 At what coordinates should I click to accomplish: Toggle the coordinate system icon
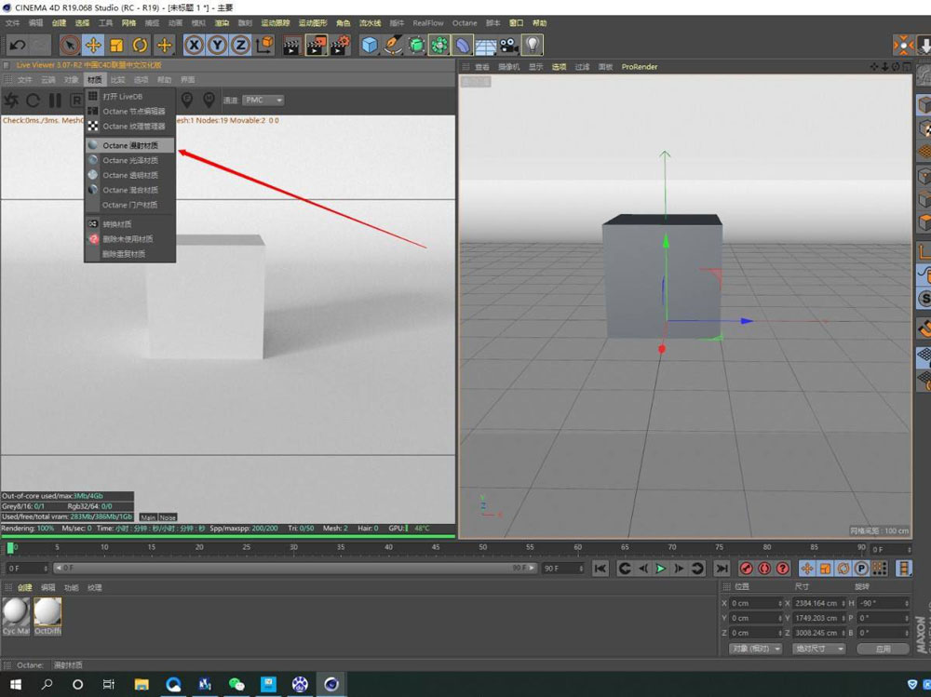pyautogui.click(x=264, y=45)
